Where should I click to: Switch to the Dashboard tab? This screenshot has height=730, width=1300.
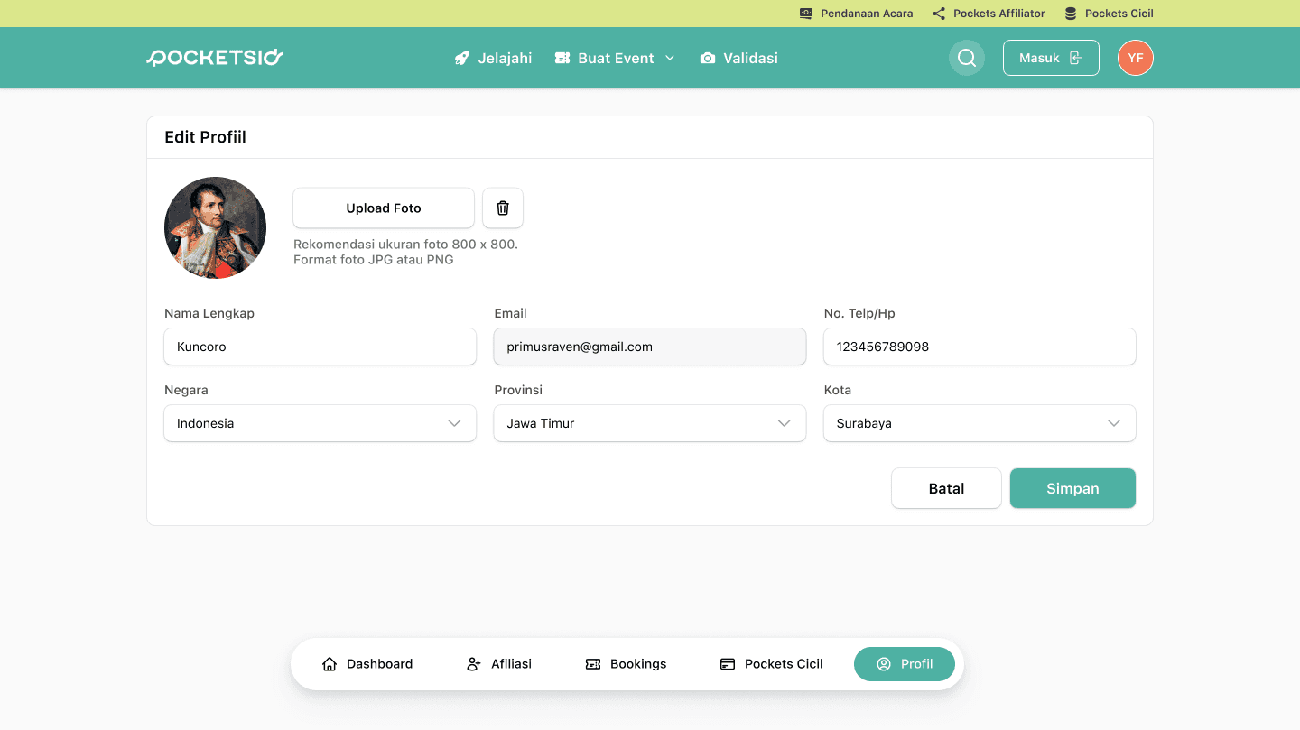coord(367,664)
